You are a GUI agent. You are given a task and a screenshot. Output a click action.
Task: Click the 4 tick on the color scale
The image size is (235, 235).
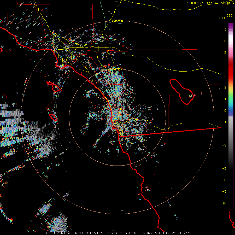click(x=225, y=64)
